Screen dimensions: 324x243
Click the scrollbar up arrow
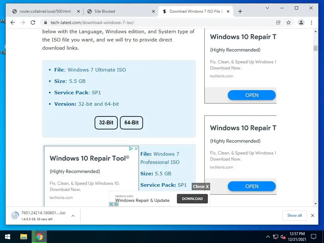coord(315,31)
